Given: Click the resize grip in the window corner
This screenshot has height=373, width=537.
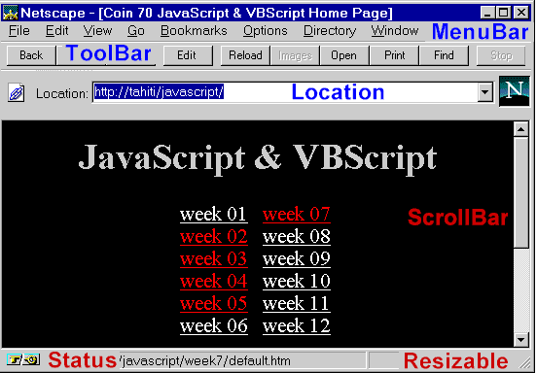Looking at the screenshot, I should [x=524, y=363].
